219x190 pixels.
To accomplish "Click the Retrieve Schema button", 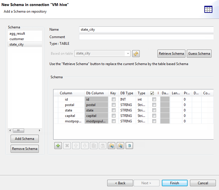I will (x=171, y=54).
